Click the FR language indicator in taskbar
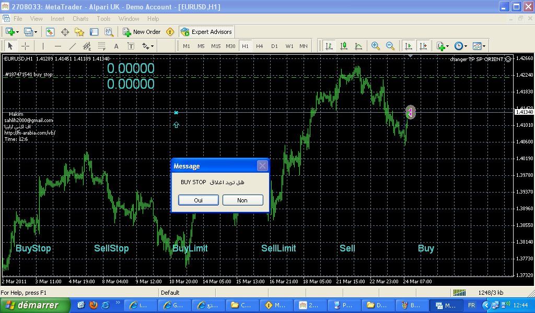This screenshot has width=535, height=313. coord(472,305)
